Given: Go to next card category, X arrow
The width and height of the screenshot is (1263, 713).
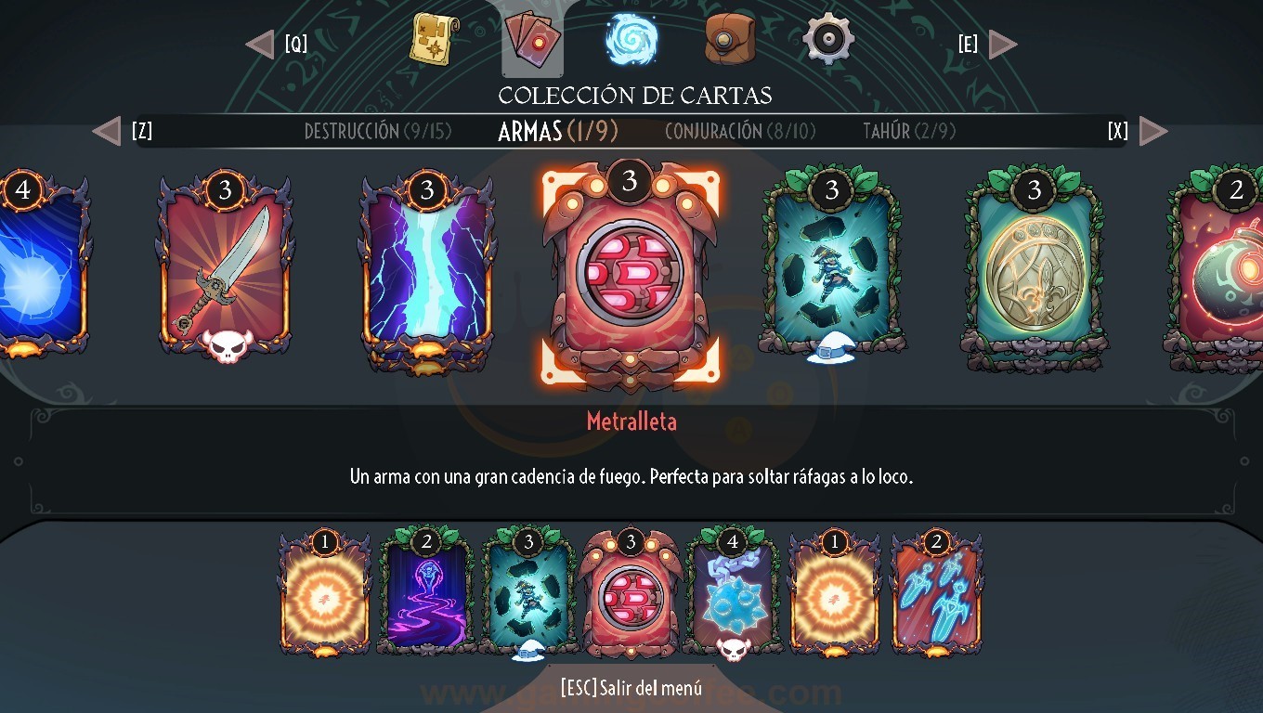Looking at the screenshot, I should coord(1153,131).
